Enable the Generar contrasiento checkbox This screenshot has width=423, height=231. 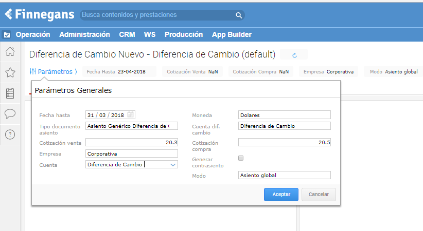[241, 158]
